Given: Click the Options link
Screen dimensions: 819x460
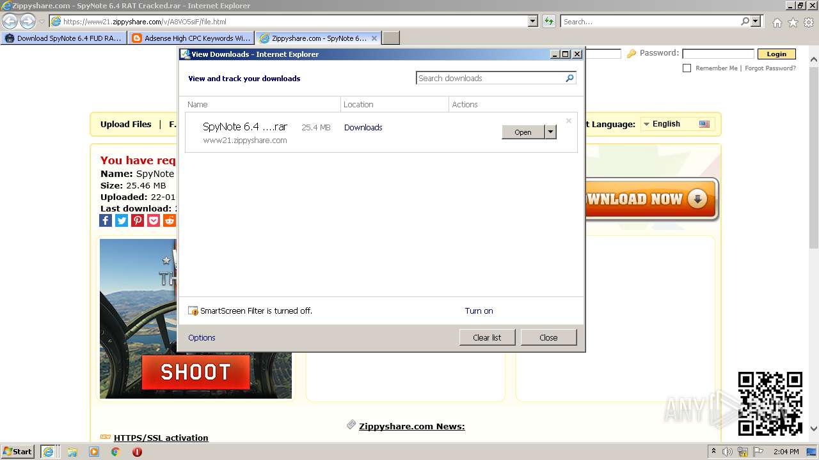Looking at the screenshot, I should tap(202, 337).
